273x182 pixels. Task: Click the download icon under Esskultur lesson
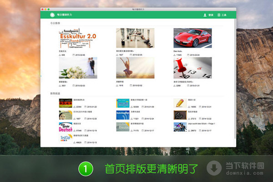[x=60, y=55]
